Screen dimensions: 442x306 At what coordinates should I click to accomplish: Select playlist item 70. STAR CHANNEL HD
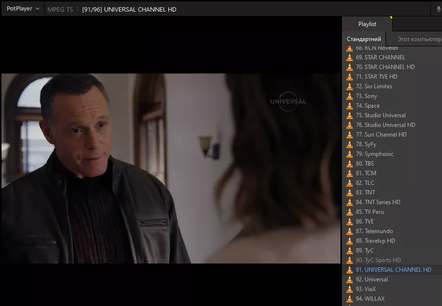392,67
